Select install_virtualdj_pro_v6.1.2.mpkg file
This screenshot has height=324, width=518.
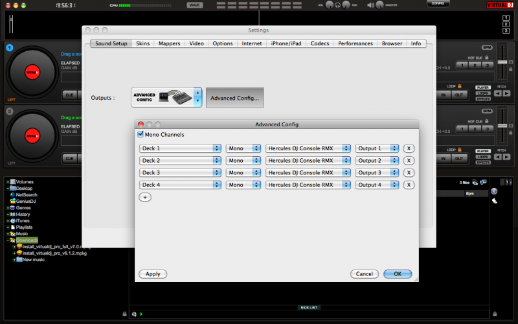point(52,253)
